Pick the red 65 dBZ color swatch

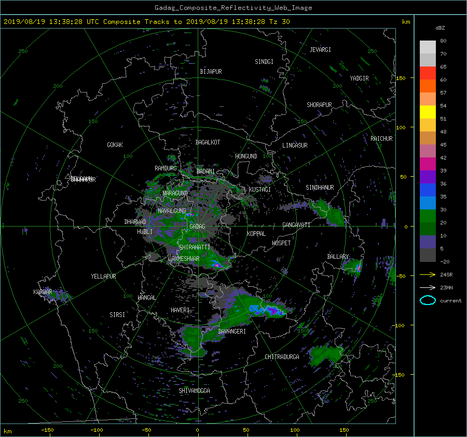[428, 73]
